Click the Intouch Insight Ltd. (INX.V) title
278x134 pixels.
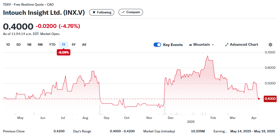[x=44, y=13]
